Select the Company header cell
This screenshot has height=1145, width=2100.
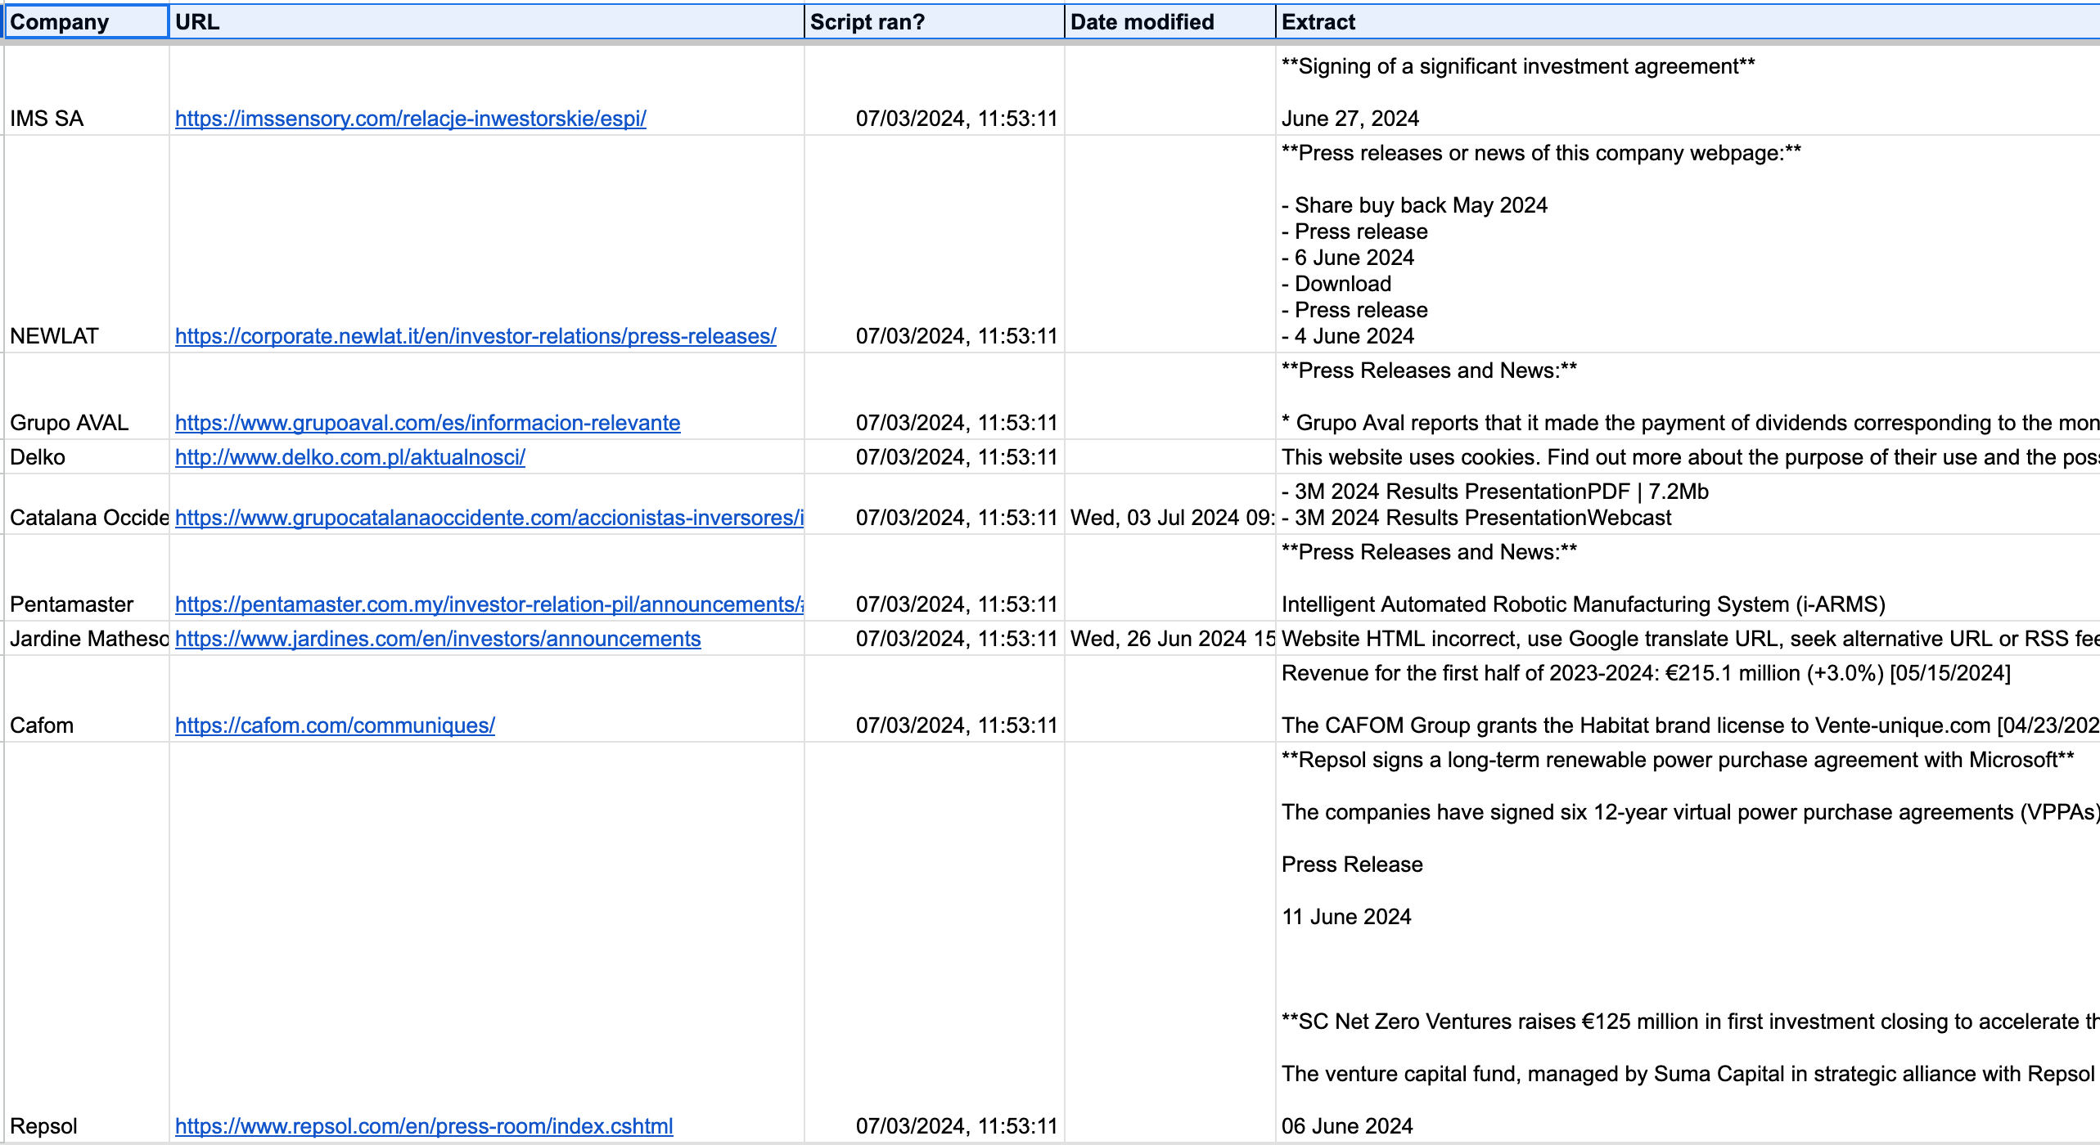(x=86, y=22)
